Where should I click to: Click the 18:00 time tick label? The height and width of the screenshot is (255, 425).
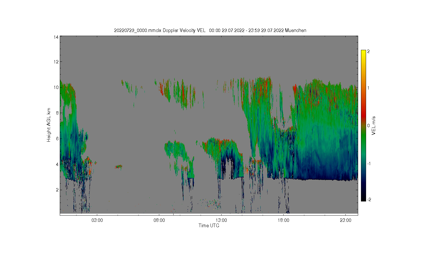(x=283, y=220)
